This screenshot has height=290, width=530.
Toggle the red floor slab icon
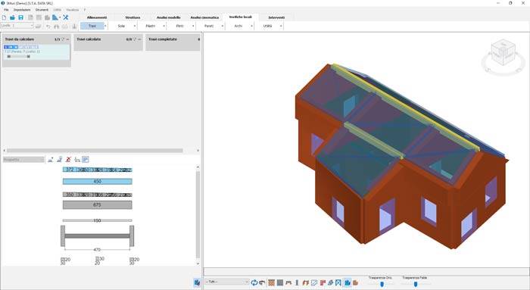coord(323,282)
